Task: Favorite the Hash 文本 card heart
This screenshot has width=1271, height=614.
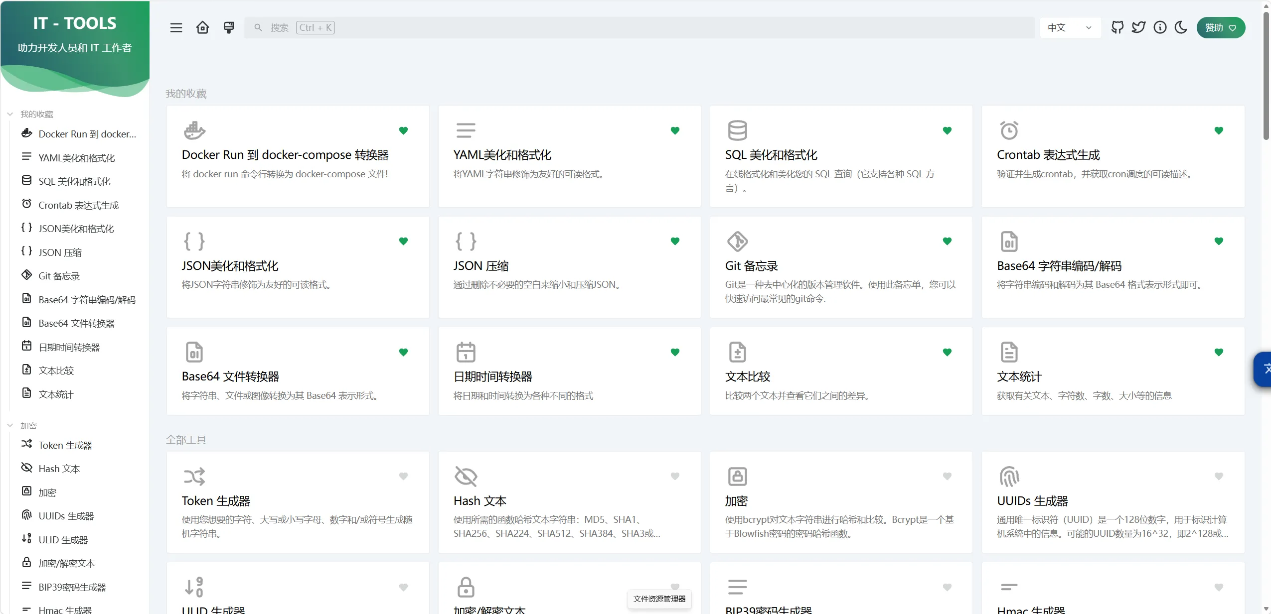Action: [675, 476]
